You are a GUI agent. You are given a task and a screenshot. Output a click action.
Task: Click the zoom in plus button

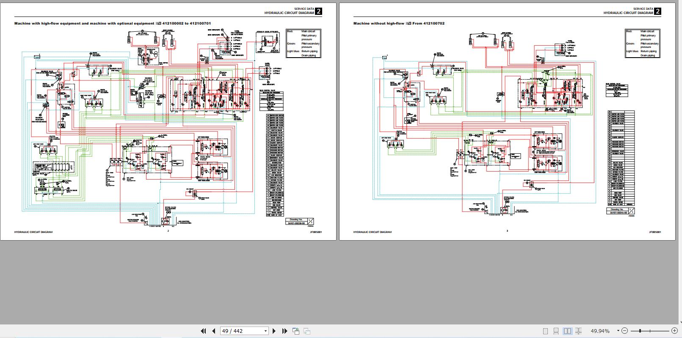click(675, 331)
